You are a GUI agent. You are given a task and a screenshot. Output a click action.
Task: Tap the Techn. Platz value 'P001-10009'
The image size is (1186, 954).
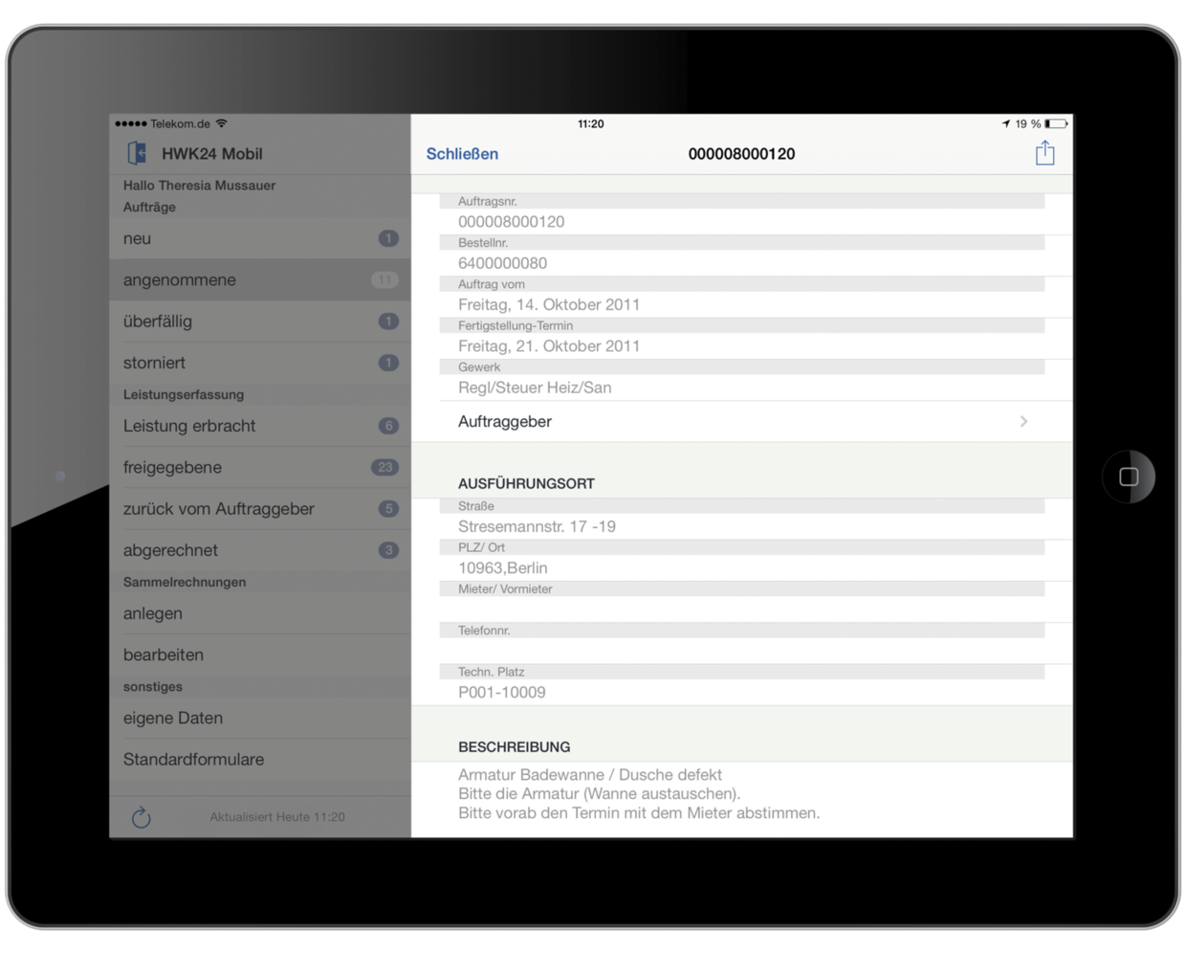502,693
